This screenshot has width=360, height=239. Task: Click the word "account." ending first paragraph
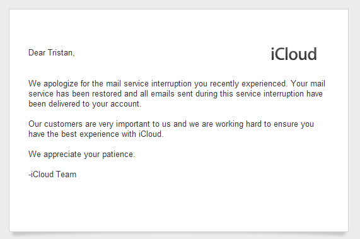tap(126, 104)
